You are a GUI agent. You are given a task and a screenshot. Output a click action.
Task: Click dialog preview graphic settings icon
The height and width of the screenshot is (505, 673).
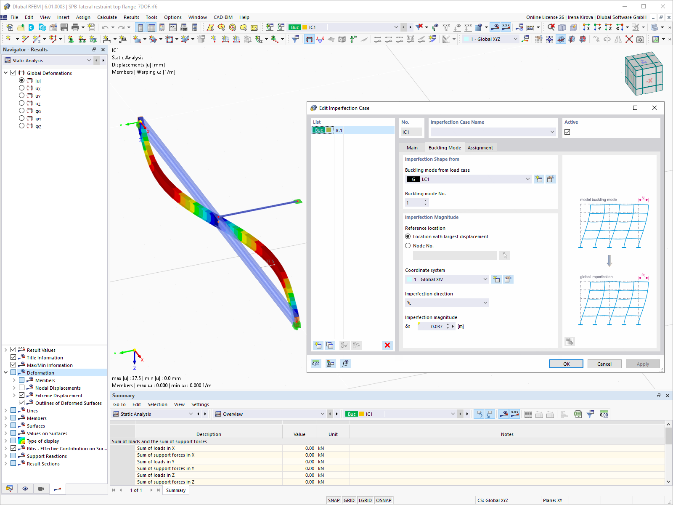point(570,341)
